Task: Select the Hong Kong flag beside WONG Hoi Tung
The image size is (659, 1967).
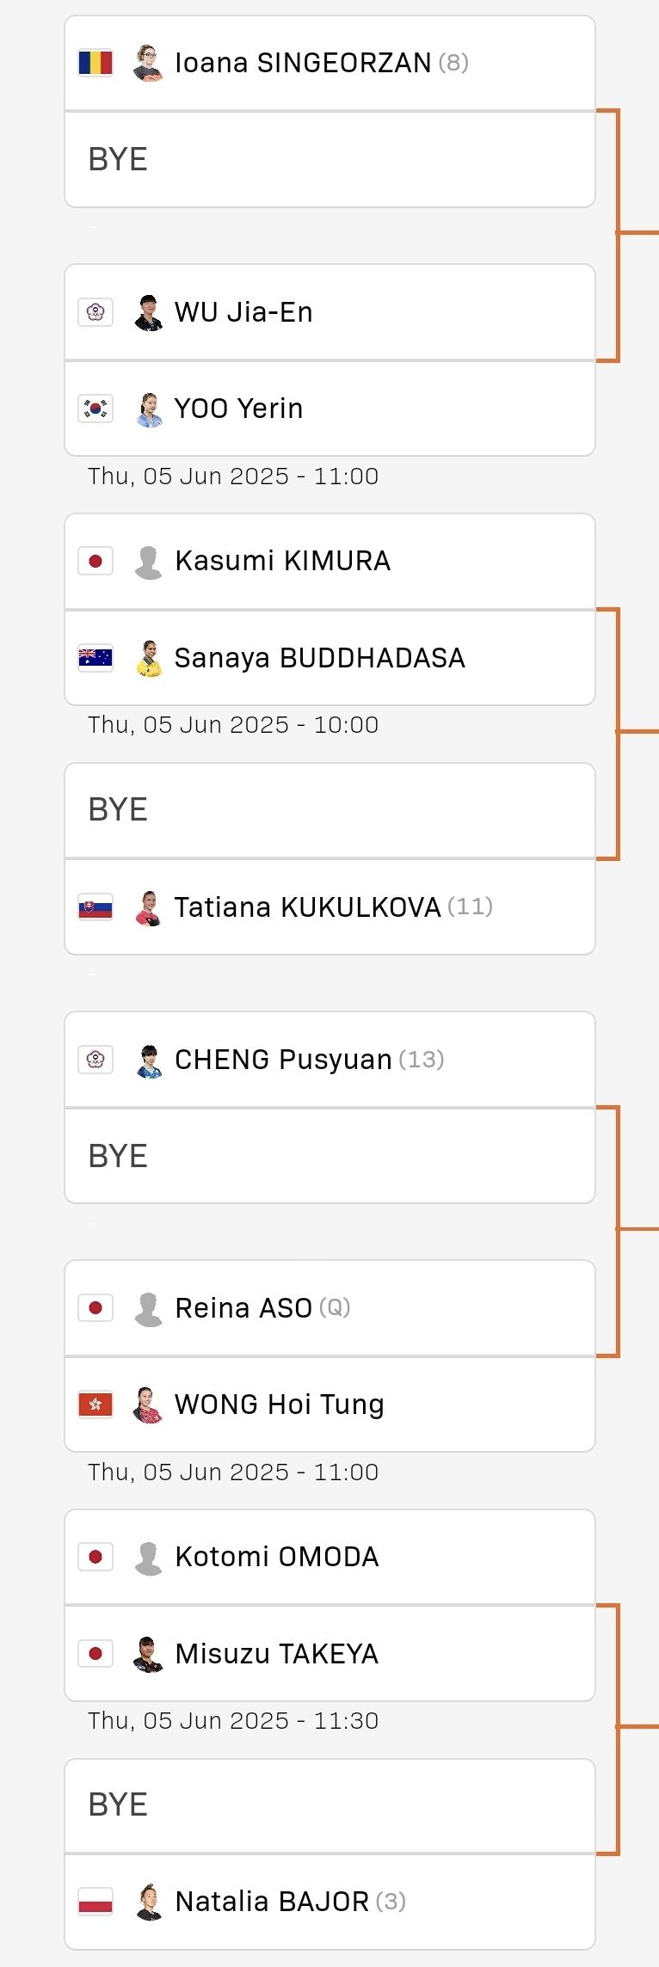Action: [x=95, y=1404]
